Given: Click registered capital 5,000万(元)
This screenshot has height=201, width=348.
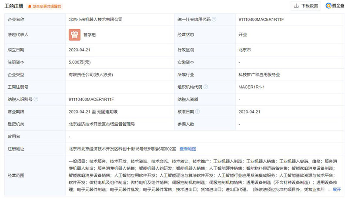Looking at the screenshot, I should [80, 62].
